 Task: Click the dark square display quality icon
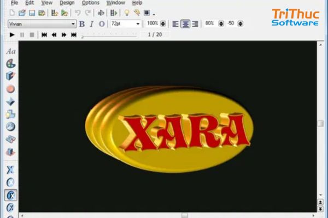[147, 13]
